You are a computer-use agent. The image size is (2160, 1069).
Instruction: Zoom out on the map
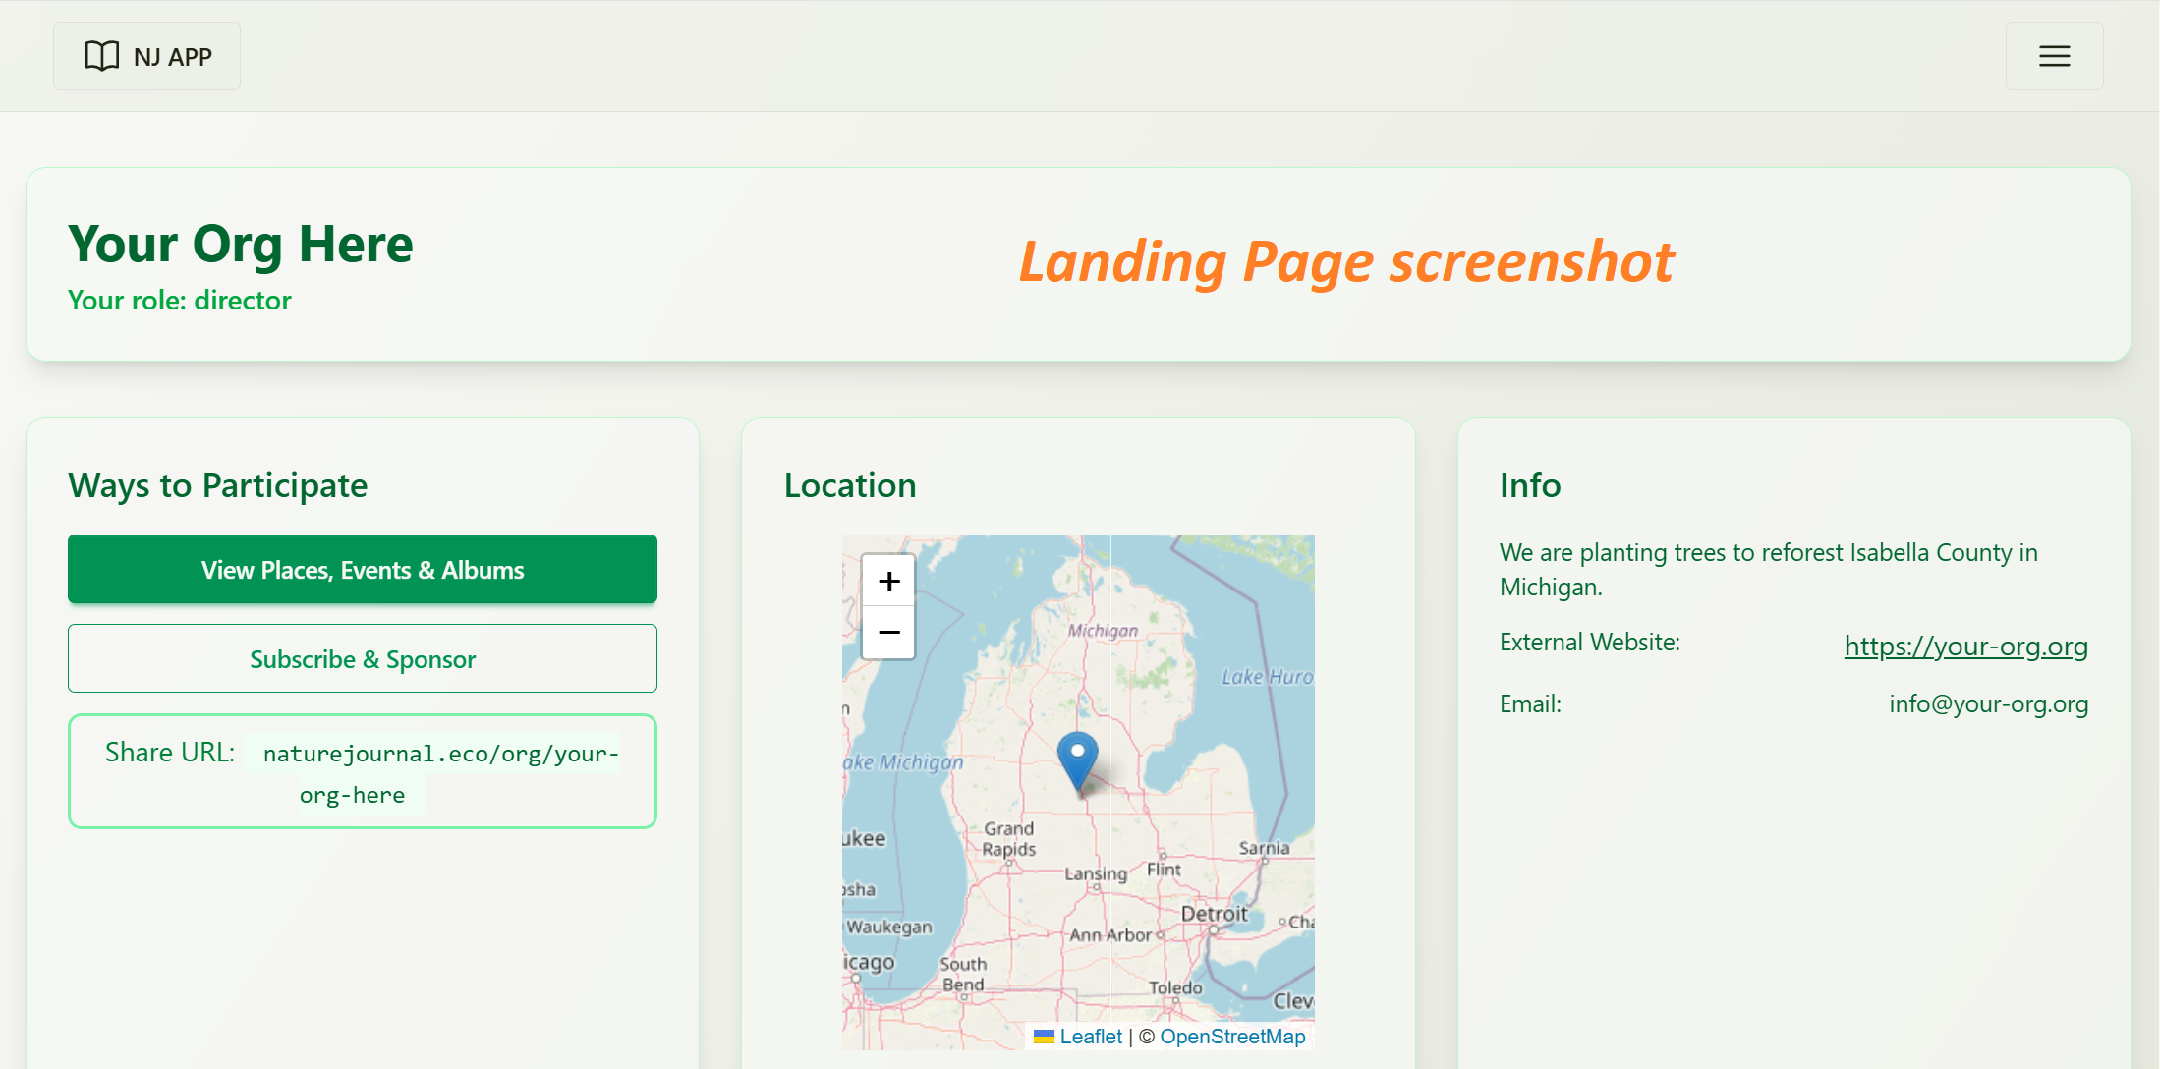[x=888, y=633]
